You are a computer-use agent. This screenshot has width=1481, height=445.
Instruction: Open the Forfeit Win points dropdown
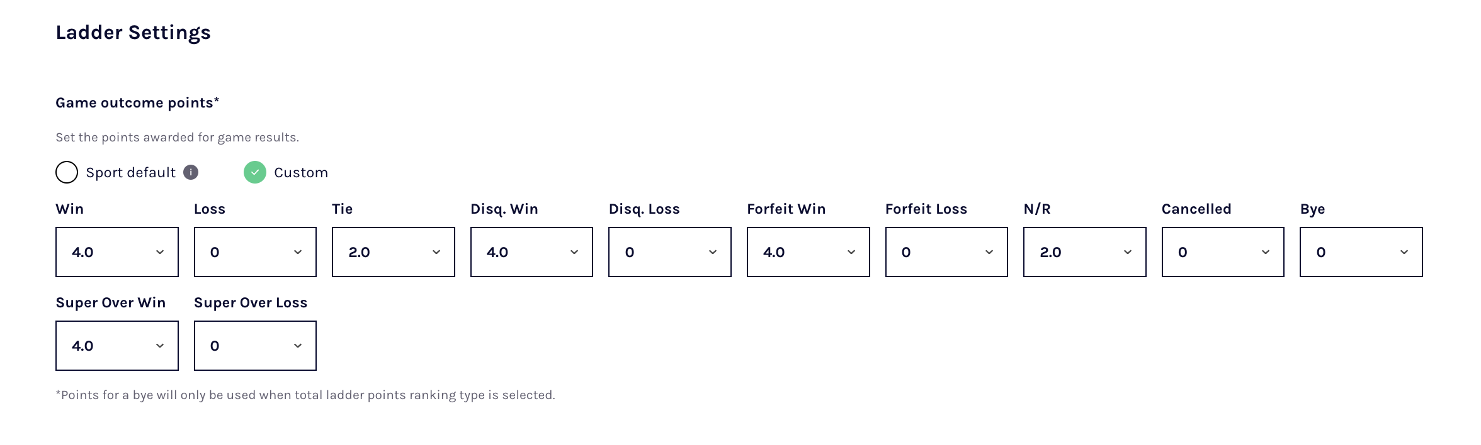tap(808, 252)
